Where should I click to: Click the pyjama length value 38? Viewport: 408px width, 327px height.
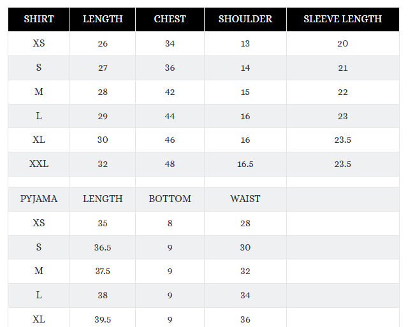(x=103, y=295)
